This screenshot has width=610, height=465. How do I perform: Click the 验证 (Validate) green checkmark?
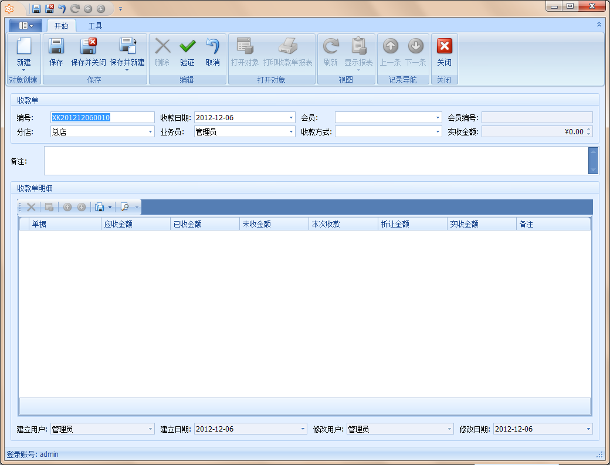tap(187, 46)
